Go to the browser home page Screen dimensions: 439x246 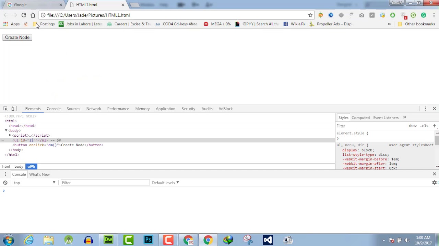[33, 15]
